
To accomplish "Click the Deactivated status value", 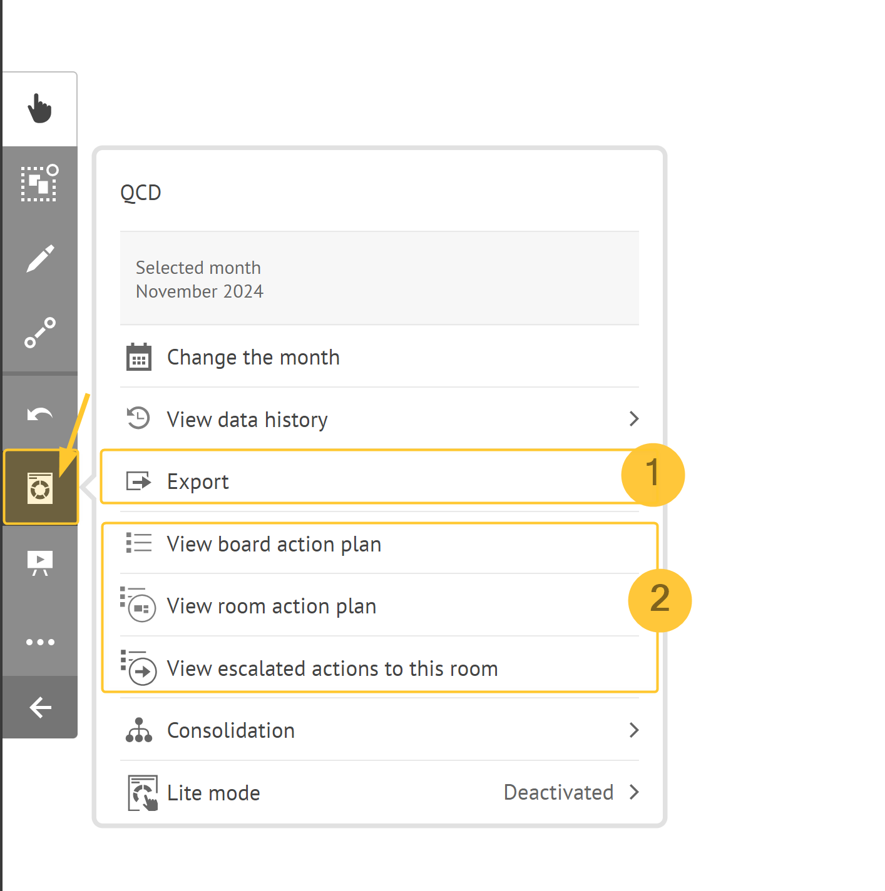I will (558, 792).
